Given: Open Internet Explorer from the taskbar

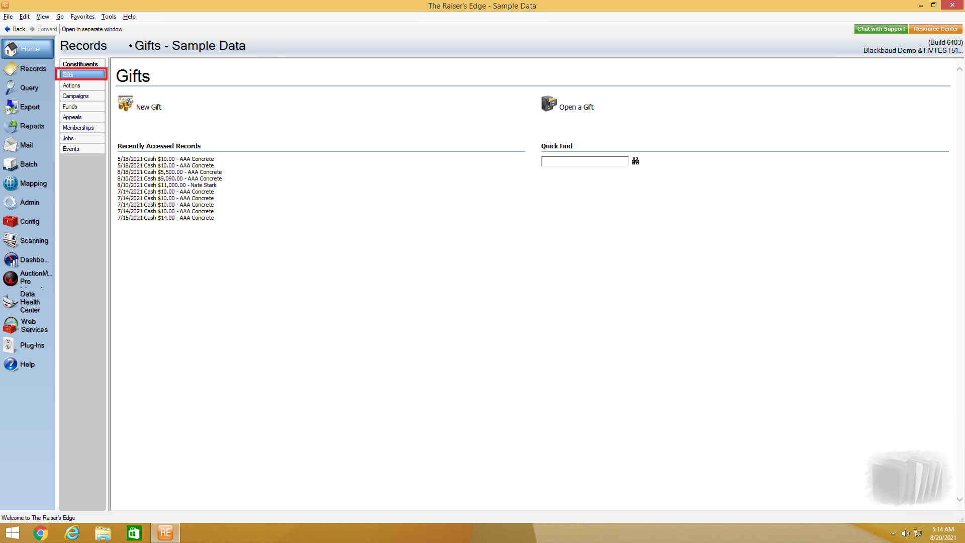Looking at the screenshot, I should click(x=72, y=533).
